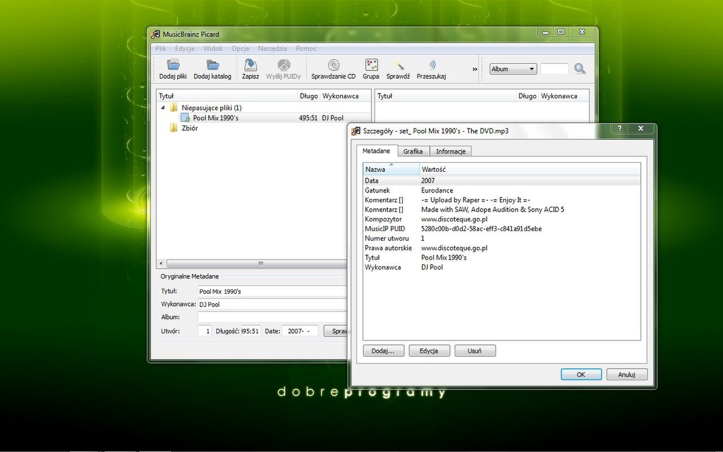Click the toolbar overflow chevron
723x452 pixels.
pos(474,69)
